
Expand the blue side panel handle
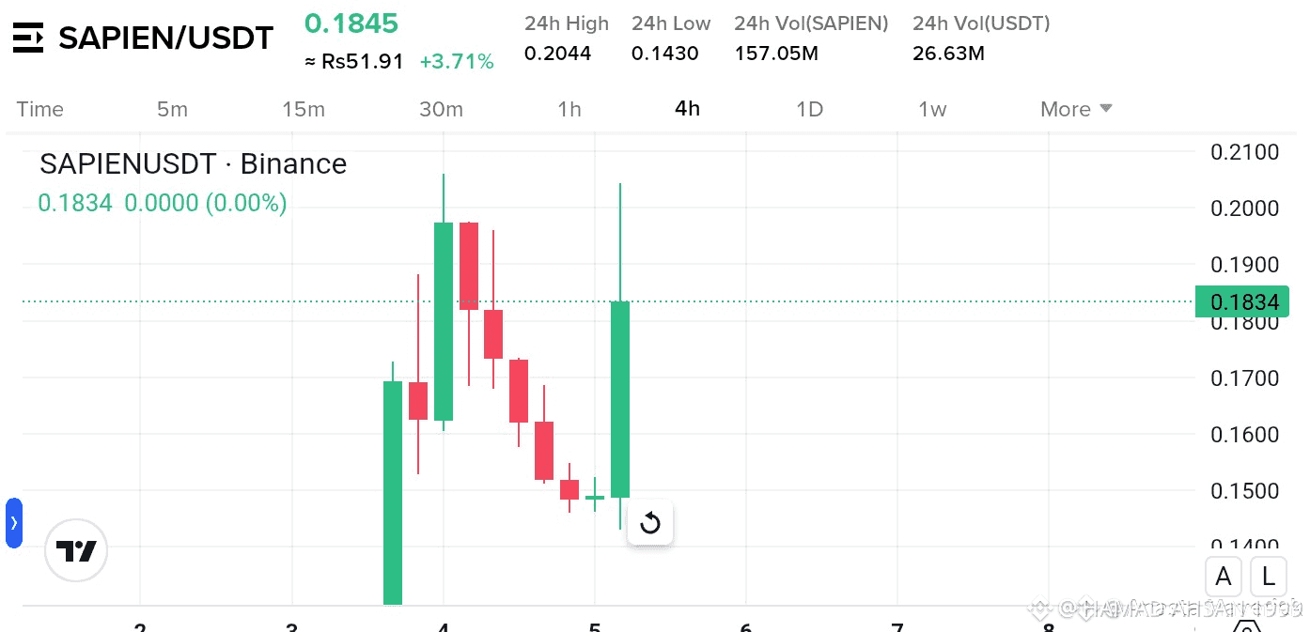[13, 523]
